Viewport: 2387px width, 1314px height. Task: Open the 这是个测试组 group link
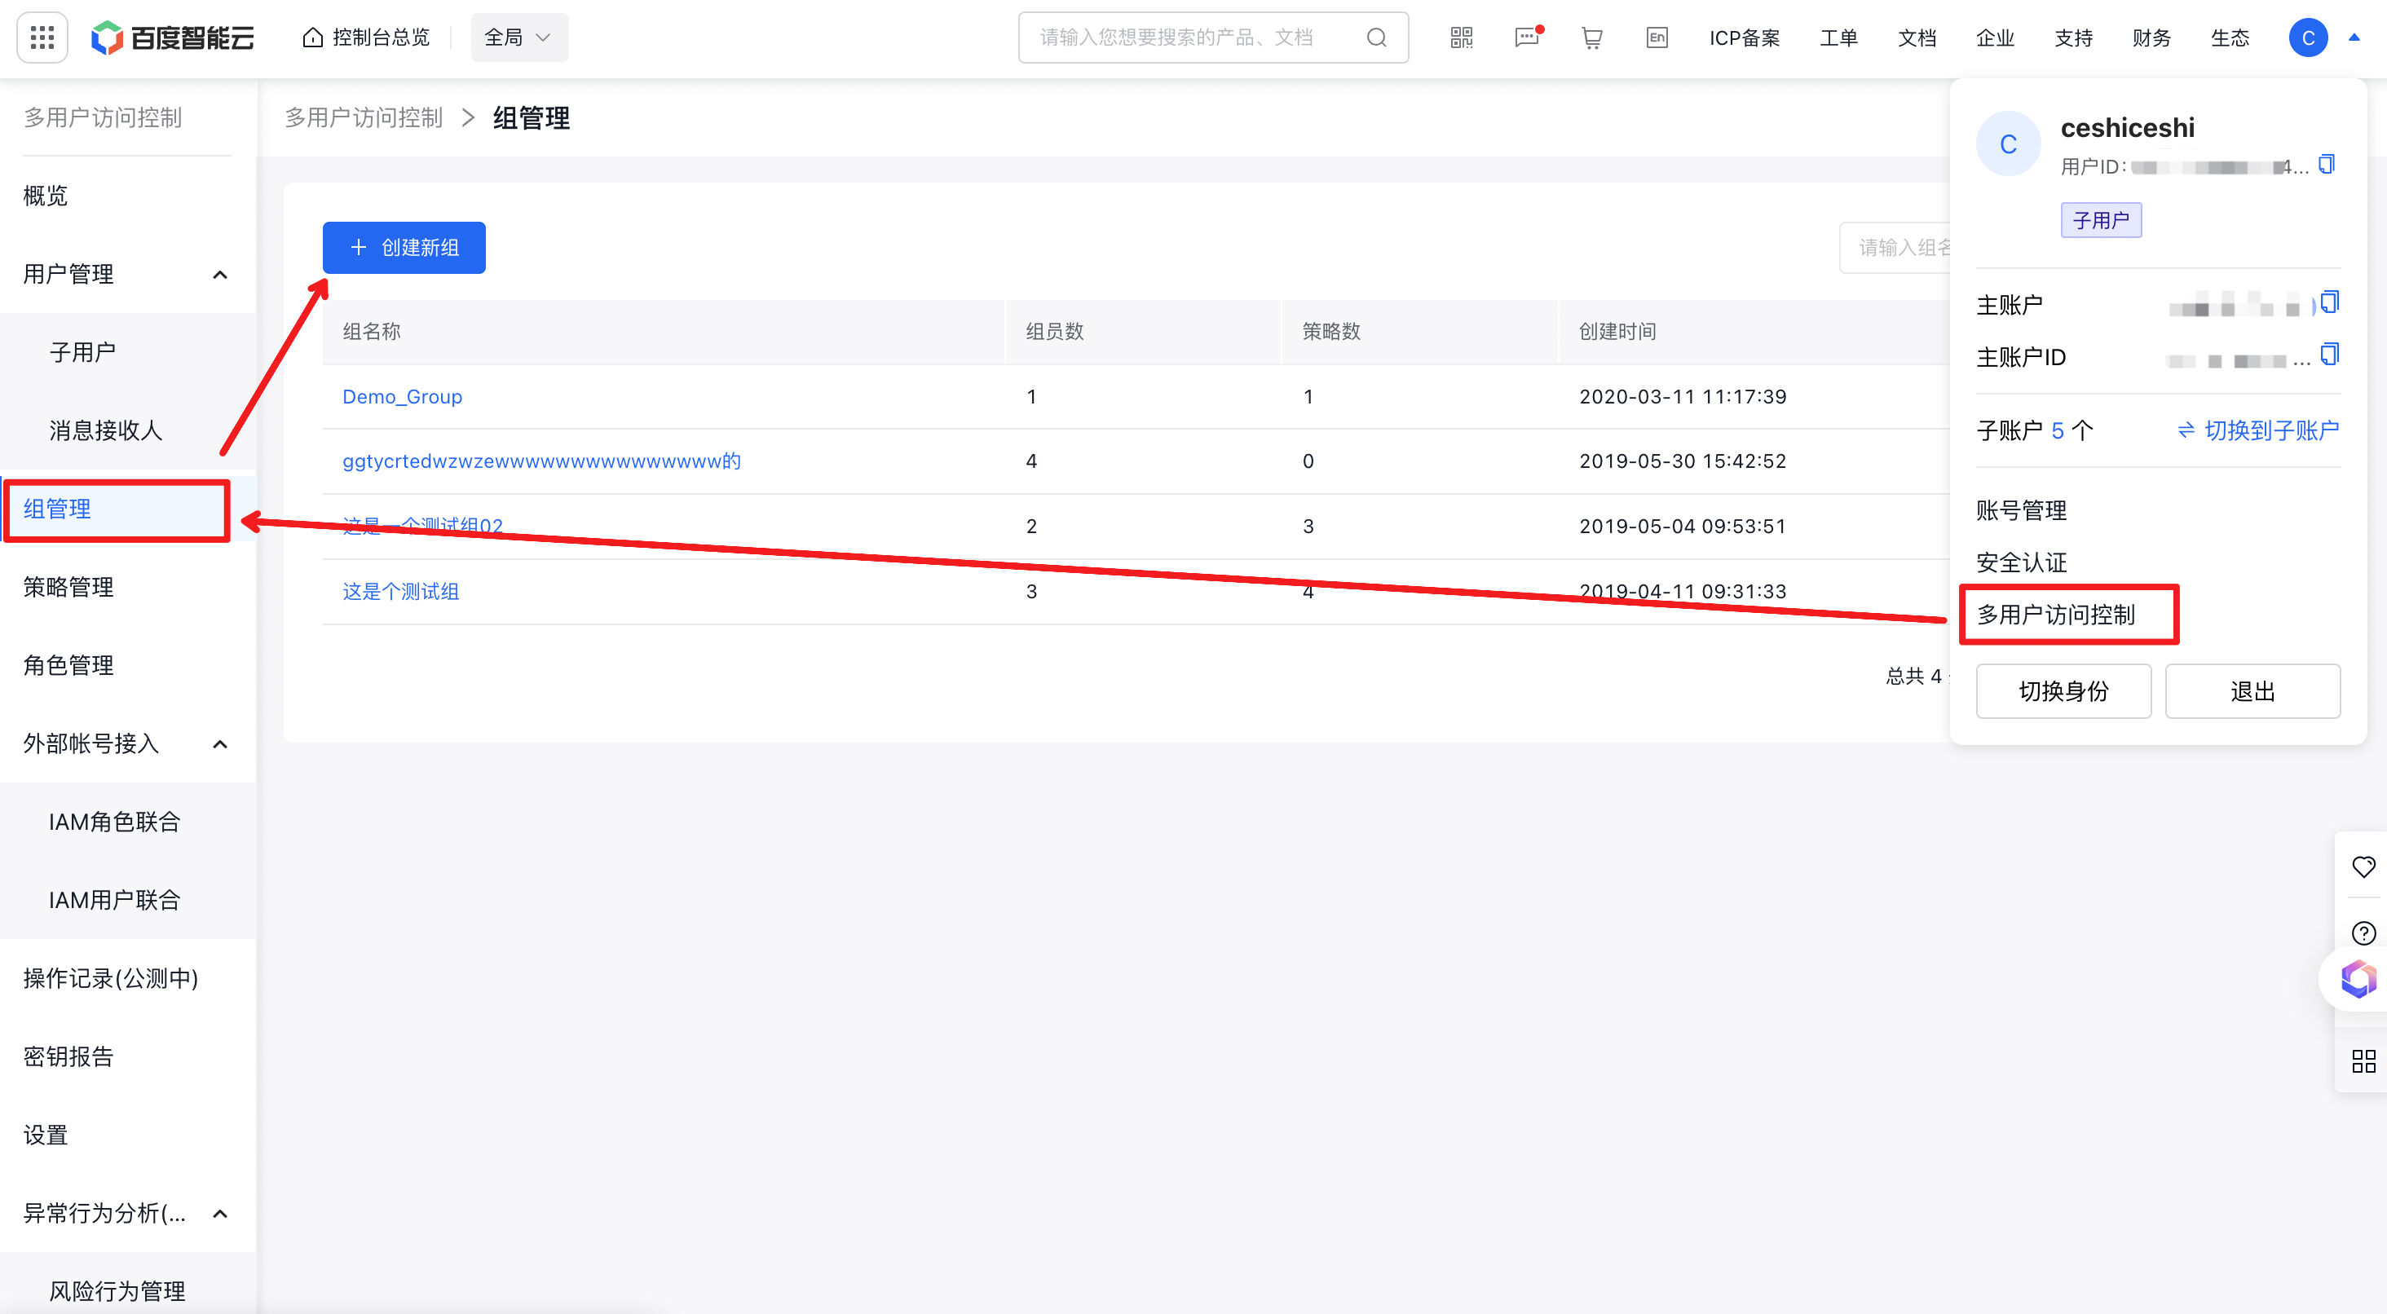400,591
